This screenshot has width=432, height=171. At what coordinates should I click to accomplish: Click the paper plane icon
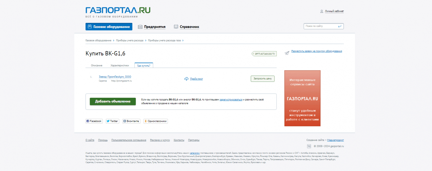[x=287, y=53]
